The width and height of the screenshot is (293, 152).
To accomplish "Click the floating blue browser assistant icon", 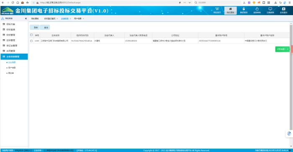I will point(289,134).
